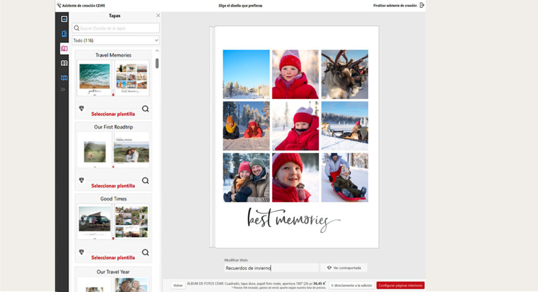Screen dimensions: 538x292
Task: Click the Good Times template title
Action: [113, 199]
